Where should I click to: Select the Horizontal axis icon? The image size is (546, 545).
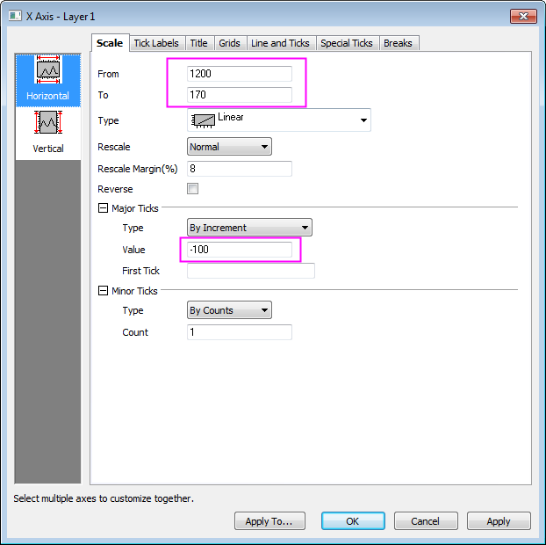click(x=47, y=79)
